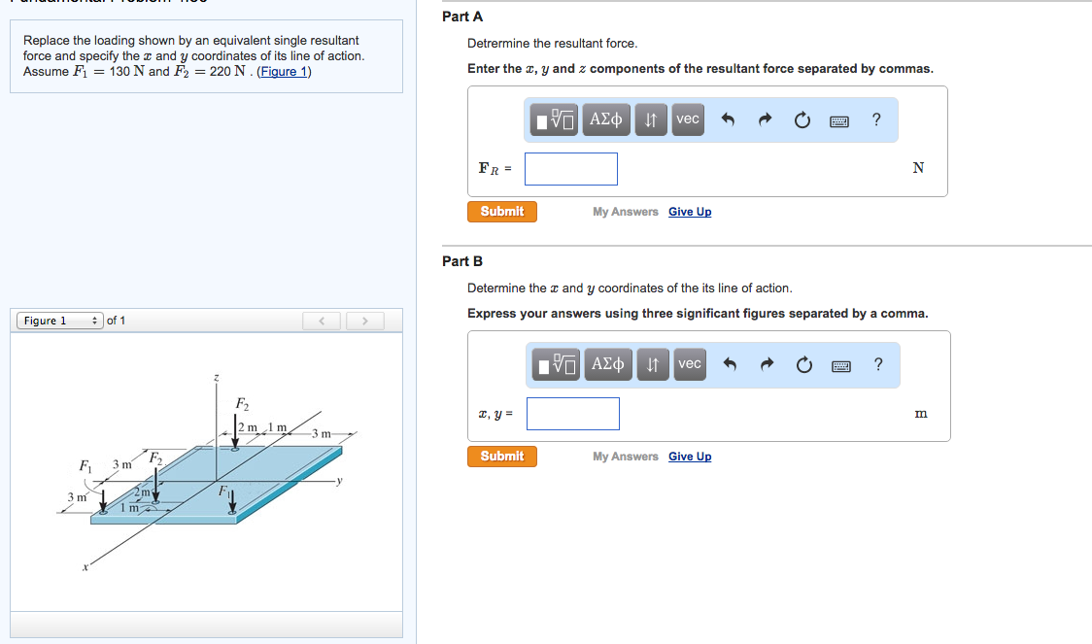Go to previous figure using left arrow
This screenshot has width=1092, height=644.
click(x=322, y=321)
